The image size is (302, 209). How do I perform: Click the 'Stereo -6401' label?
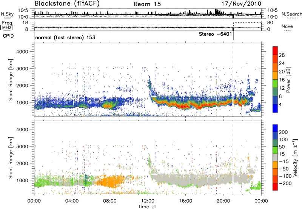tap(215, 34)
